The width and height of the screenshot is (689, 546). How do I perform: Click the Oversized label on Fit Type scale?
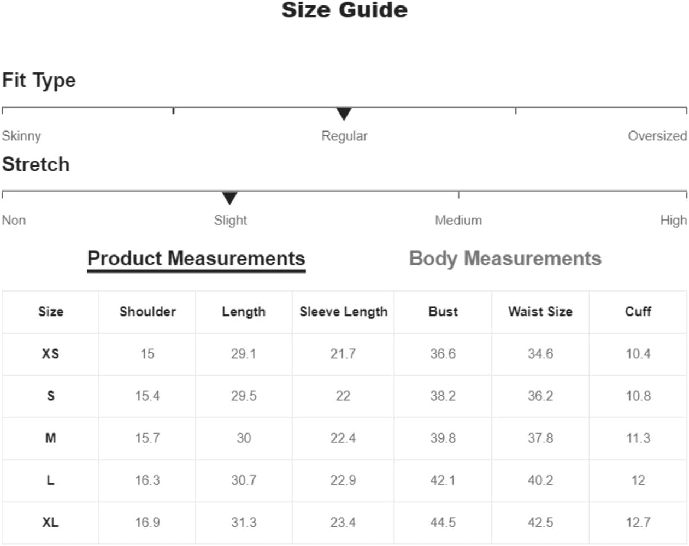click(x=657, y=136)
